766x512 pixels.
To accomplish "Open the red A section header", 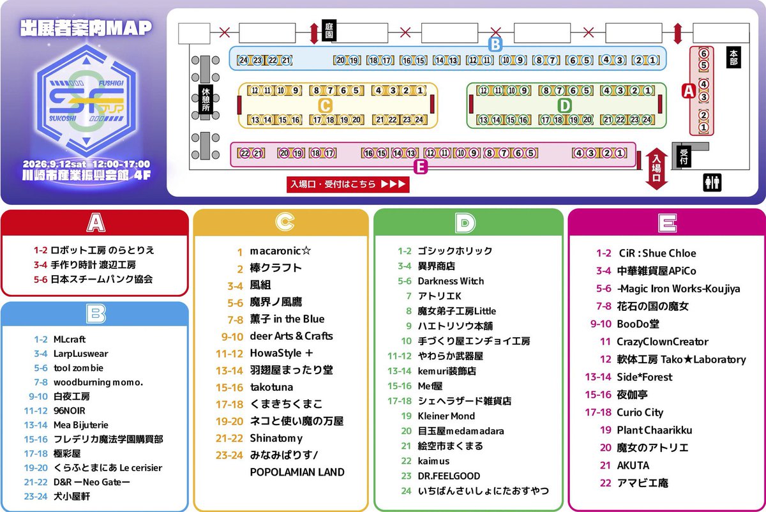I will [x=95, y=222].
